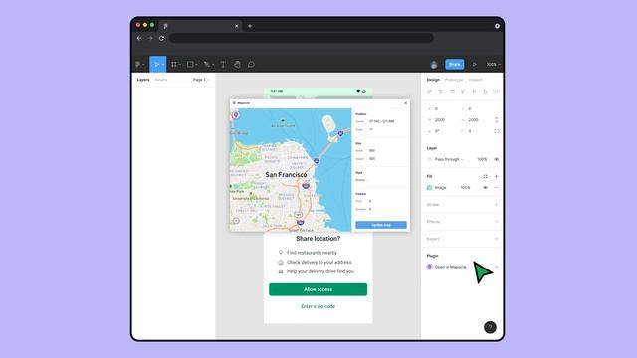The width and height of the screenshot is (637, 358).
Task: Click the Align vertical centers icon
Action: pyautogui.click(x=474, y=92)
